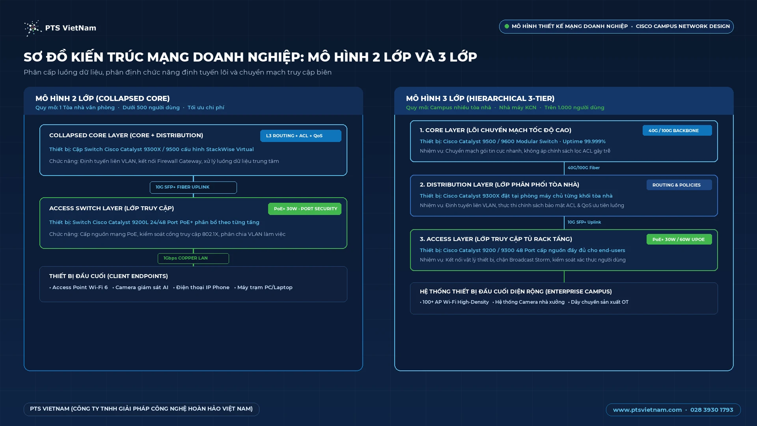757x426 pixels.
Task: Click the 40G/100G Fiber connector label
Action: click(x=584, y=168)
